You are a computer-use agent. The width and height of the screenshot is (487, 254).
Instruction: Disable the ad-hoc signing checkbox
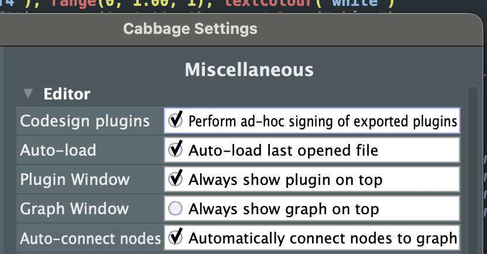[176, 121]
